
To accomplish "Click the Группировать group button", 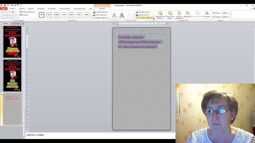I will pyautogui.click(x=197, y=15).
